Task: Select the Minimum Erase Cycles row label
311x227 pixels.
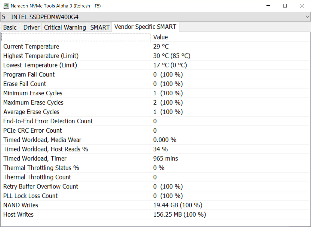Action: pyautogui.click(x=33, y=93)
